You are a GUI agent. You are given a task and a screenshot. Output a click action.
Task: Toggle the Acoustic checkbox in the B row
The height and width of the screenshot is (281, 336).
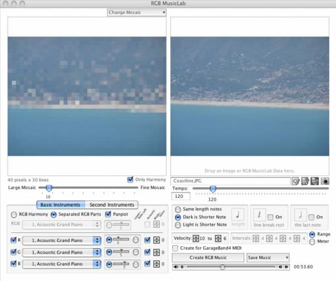pos(148,263)
